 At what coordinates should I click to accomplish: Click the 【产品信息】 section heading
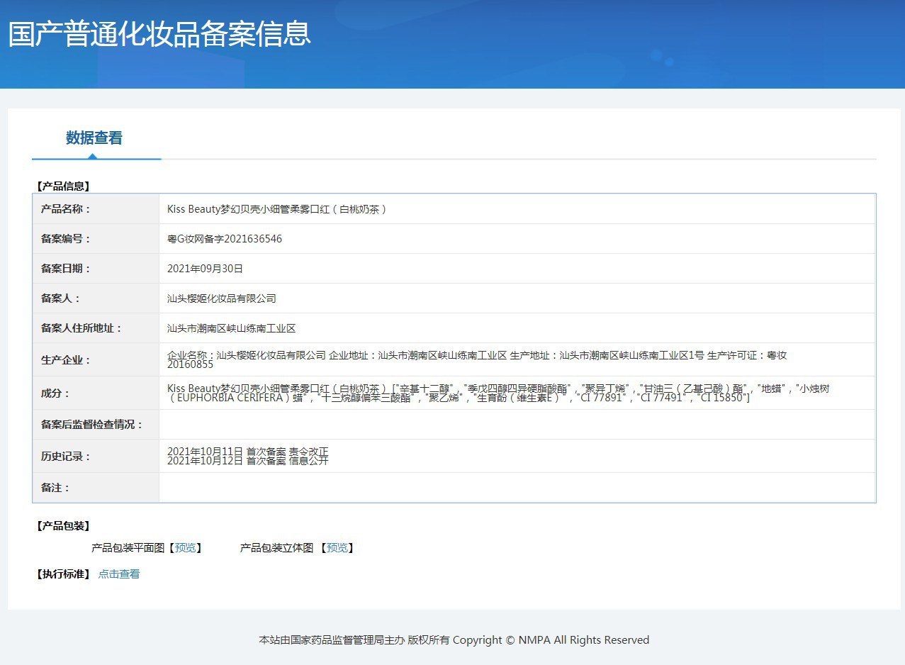(x=62, y=186)
